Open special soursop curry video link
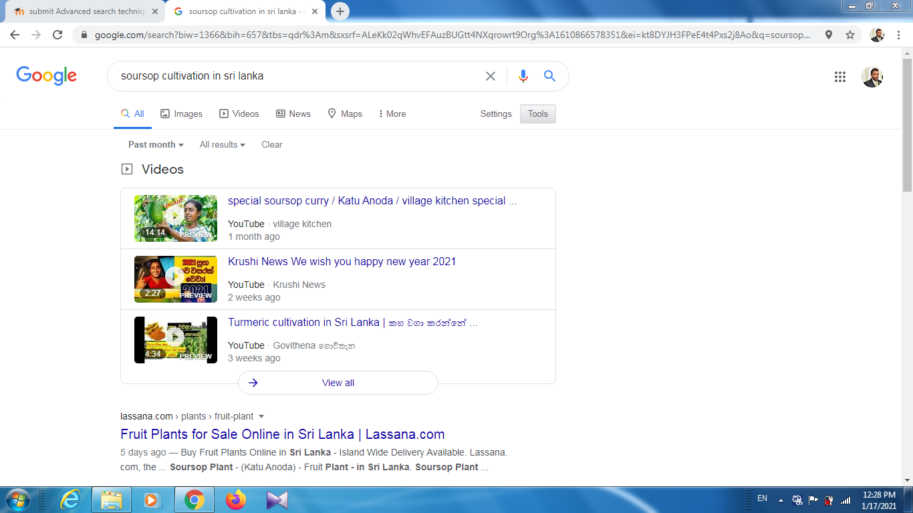The image size is (913, 513). pyautogui.click(x=372, y=200)
